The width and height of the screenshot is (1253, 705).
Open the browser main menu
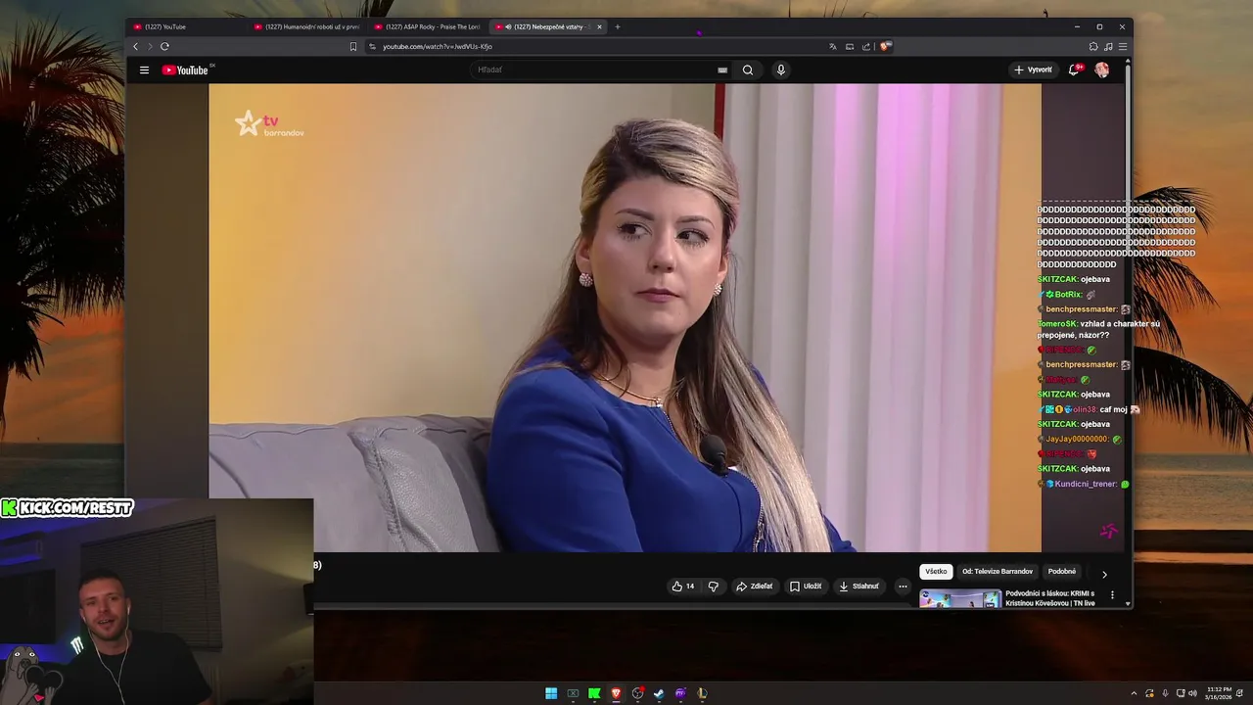[x=1123, y=46]
